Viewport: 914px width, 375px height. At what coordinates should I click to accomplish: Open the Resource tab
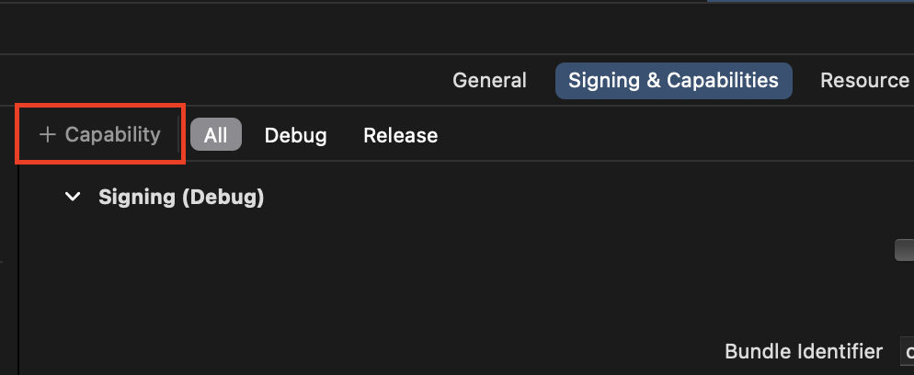[864, 81]
